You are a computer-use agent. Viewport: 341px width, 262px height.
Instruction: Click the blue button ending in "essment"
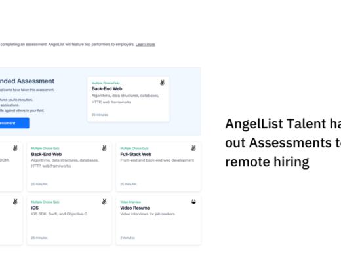point(14,123)
